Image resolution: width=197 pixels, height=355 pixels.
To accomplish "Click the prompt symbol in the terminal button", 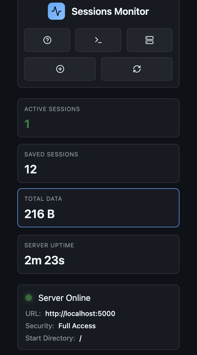I will point(98,40).
